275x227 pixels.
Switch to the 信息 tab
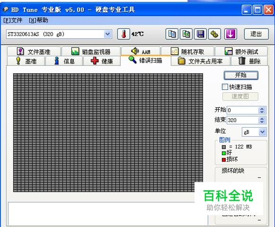(x=64, y=61)
